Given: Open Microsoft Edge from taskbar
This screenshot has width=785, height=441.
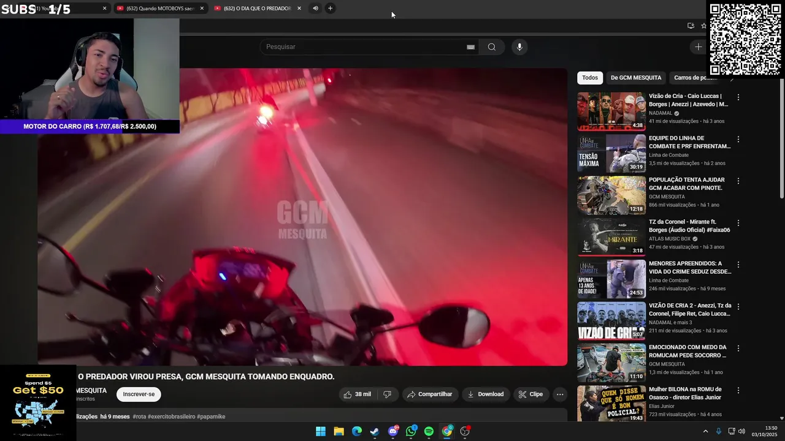Looking at the screenshot, I should click(357, 431).
